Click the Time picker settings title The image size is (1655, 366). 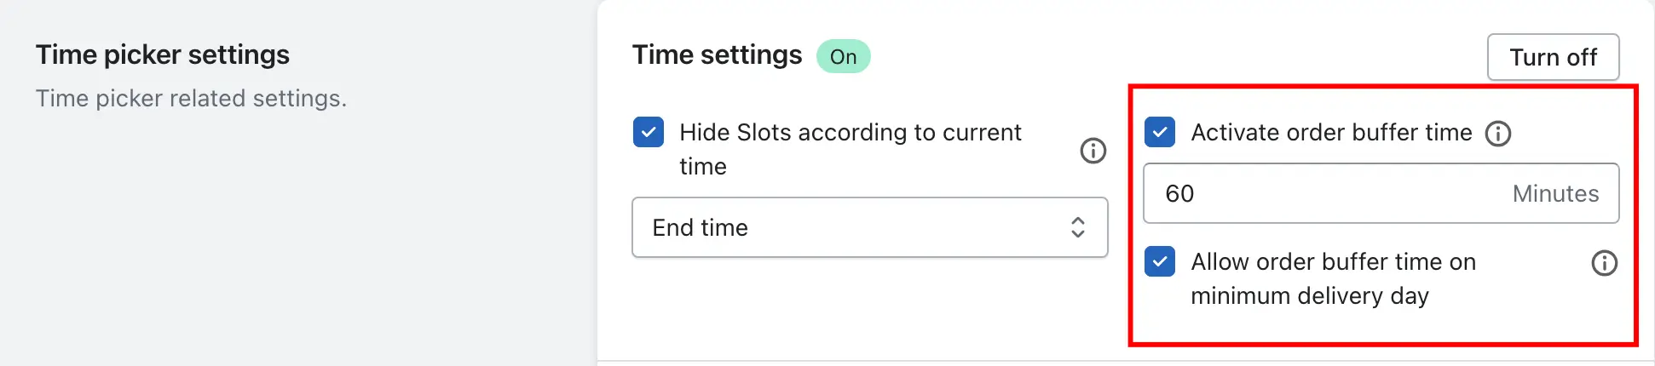163,54
